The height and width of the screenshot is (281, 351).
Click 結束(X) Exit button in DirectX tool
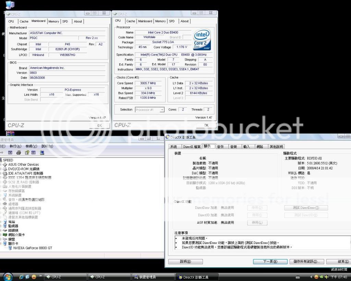[x=339, y=261]
